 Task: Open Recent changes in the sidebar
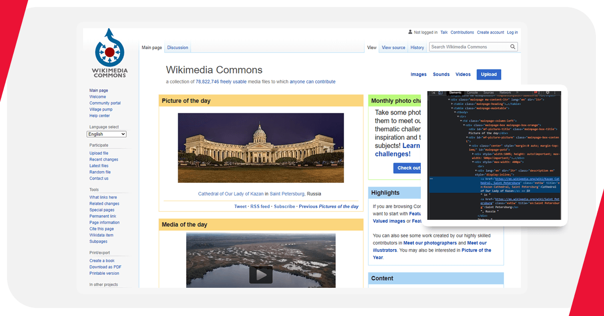104,160
